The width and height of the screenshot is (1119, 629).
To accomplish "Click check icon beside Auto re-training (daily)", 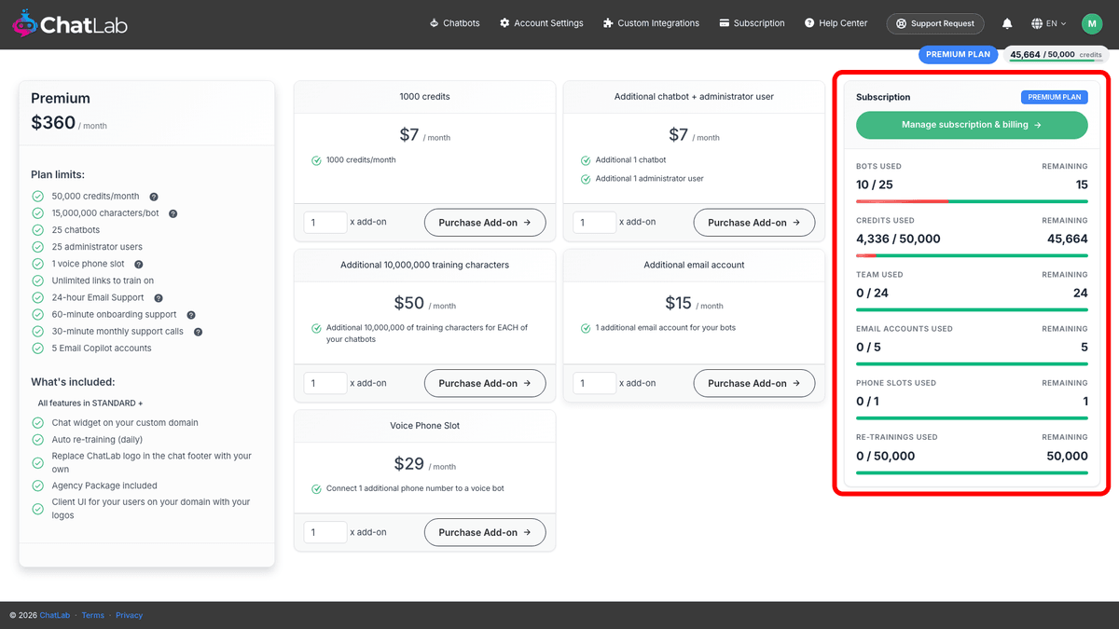I will tap(38, 440).
